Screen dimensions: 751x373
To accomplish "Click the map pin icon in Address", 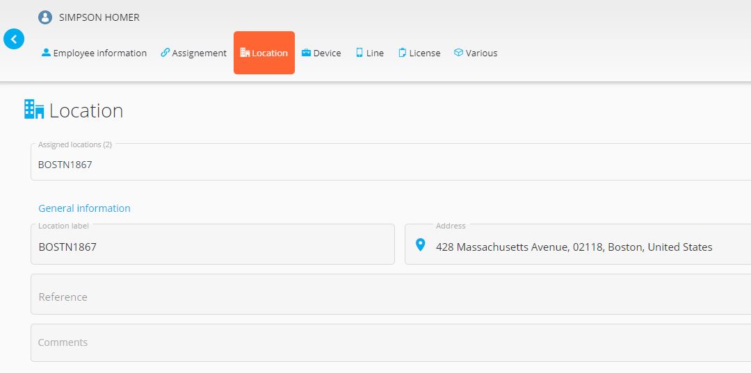I will [420, 245].
